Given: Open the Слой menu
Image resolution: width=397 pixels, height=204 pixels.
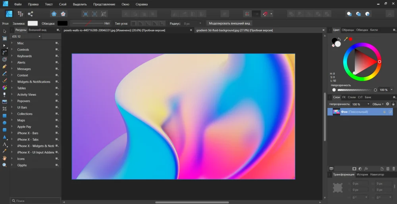Looking at the screenshot, I should [62, 4].
